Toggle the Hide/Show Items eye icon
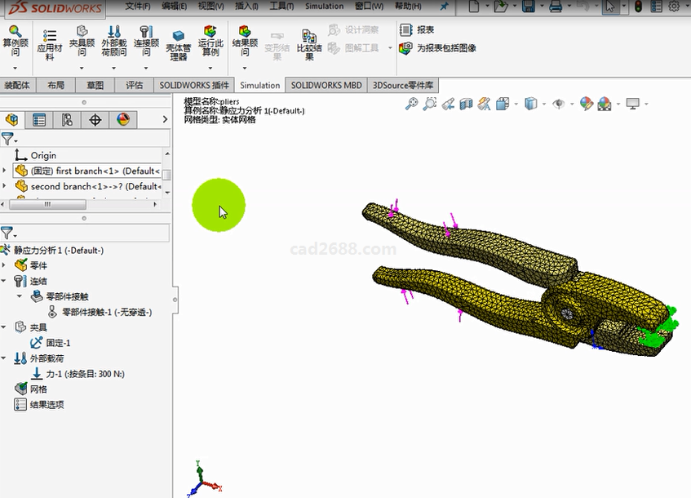This screenshot has width=691, height=498. [x=559, y=104]
